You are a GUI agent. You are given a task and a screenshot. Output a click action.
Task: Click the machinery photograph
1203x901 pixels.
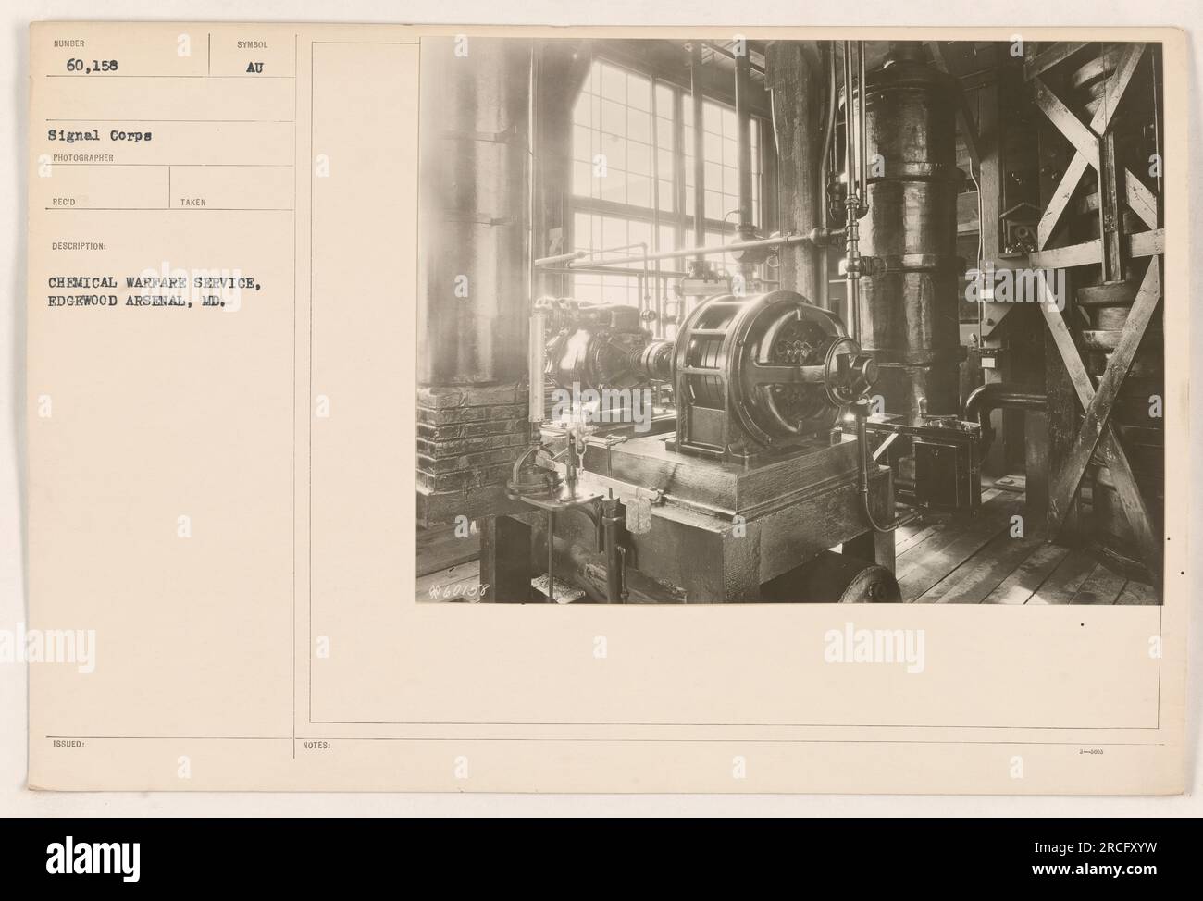[x=789, y=321]
